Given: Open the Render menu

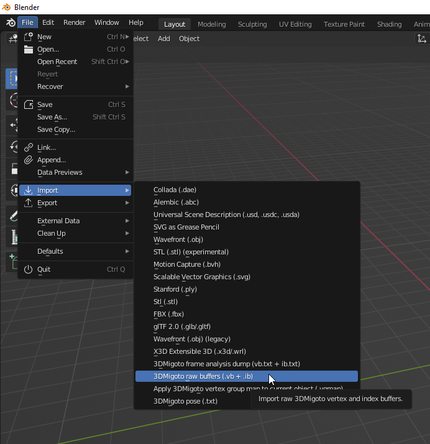Looking at the screenshot, I should (74, 22).
